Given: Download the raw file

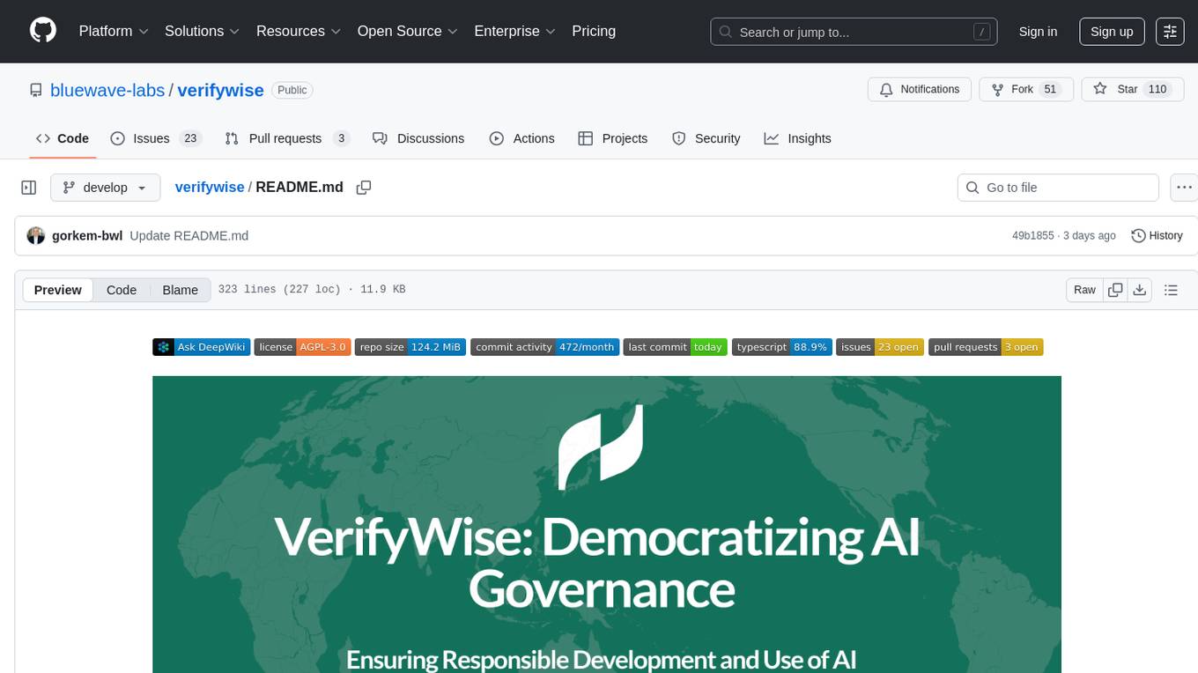Looking at the screenshot, I should pos(1140,290).
